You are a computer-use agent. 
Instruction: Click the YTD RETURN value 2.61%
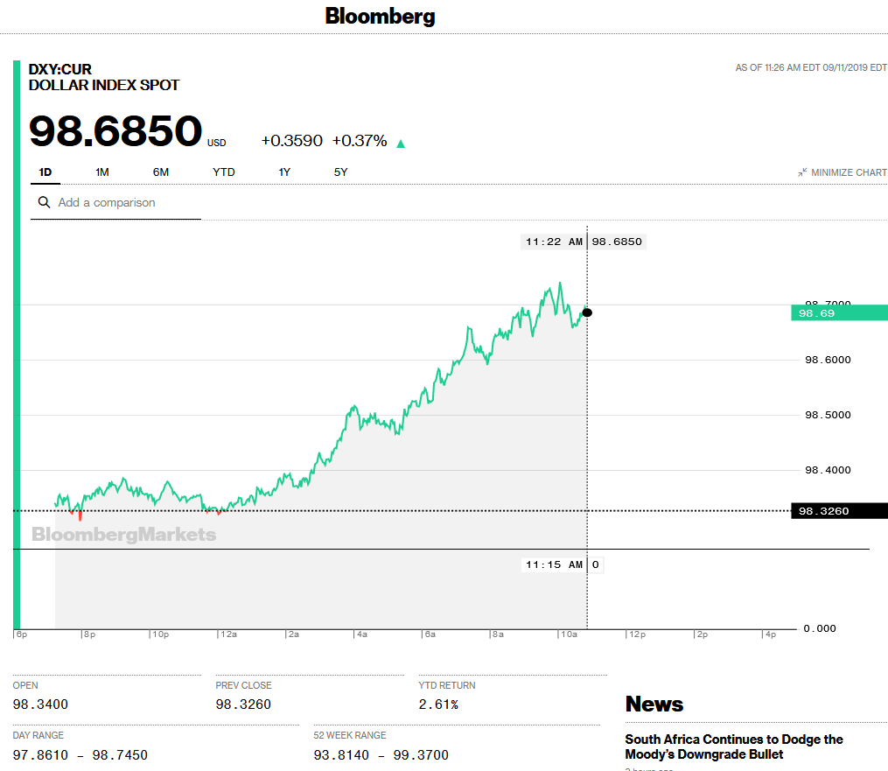(x=438, y=704)
